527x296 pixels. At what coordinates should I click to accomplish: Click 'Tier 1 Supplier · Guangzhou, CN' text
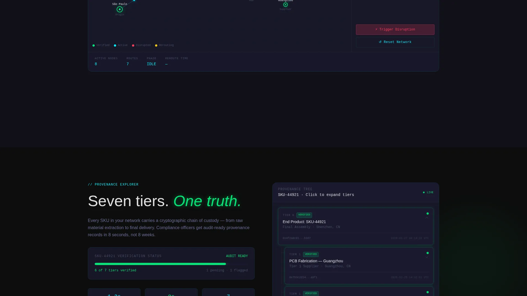[x=320, y=266]
